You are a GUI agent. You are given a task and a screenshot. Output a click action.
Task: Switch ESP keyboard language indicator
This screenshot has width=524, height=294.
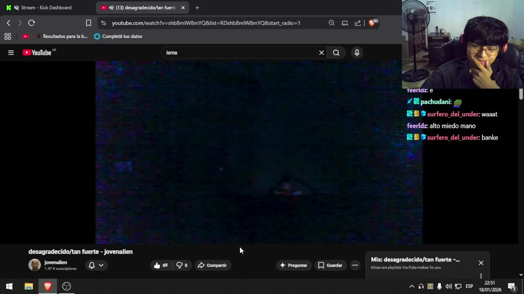point(470,286)
